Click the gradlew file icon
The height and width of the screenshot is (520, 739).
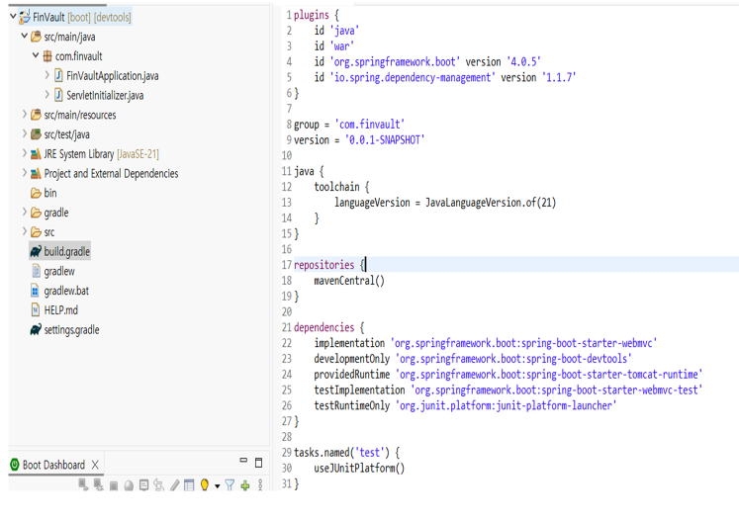36,271
